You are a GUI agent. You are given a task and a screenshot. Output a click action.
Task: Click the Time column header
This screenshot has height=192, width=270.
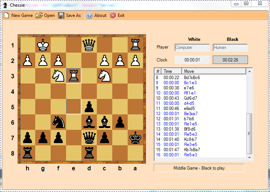(172, 71)
